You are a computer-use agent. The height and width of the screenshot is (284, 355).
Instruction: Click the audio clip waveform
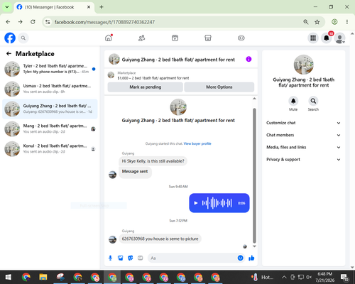(x=217, y=203)
